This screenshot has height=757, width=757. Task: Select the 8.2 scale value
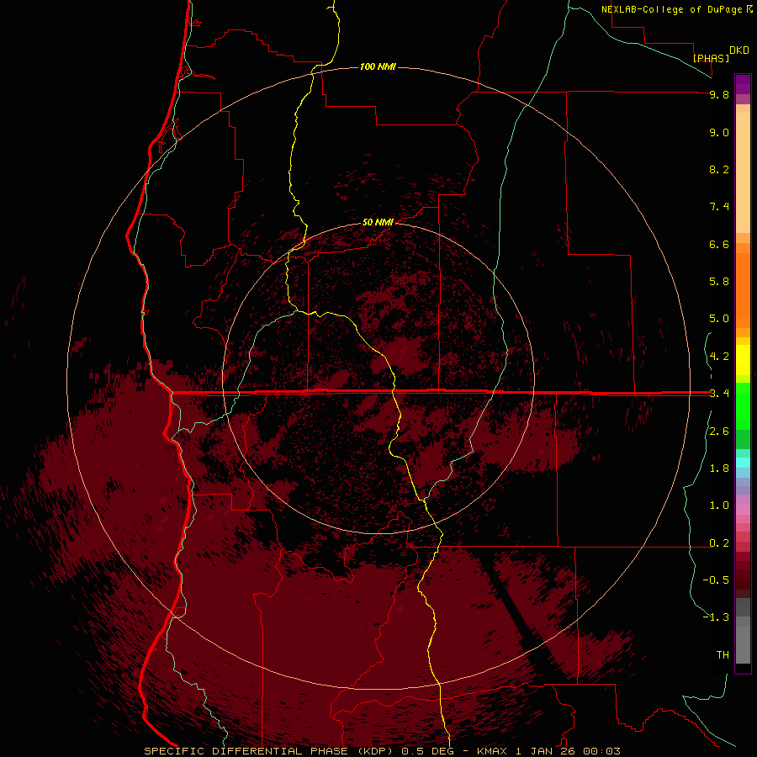point(719,169)
